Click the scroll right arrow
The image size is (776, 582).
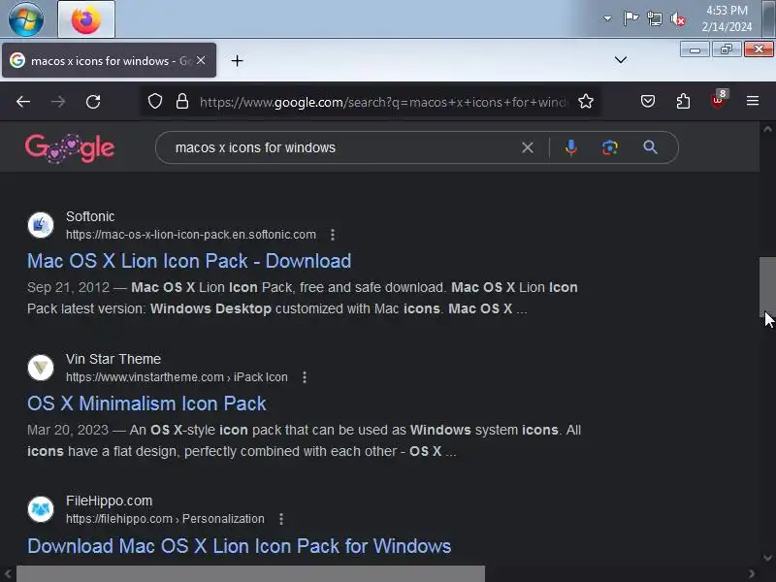[752, 574]
